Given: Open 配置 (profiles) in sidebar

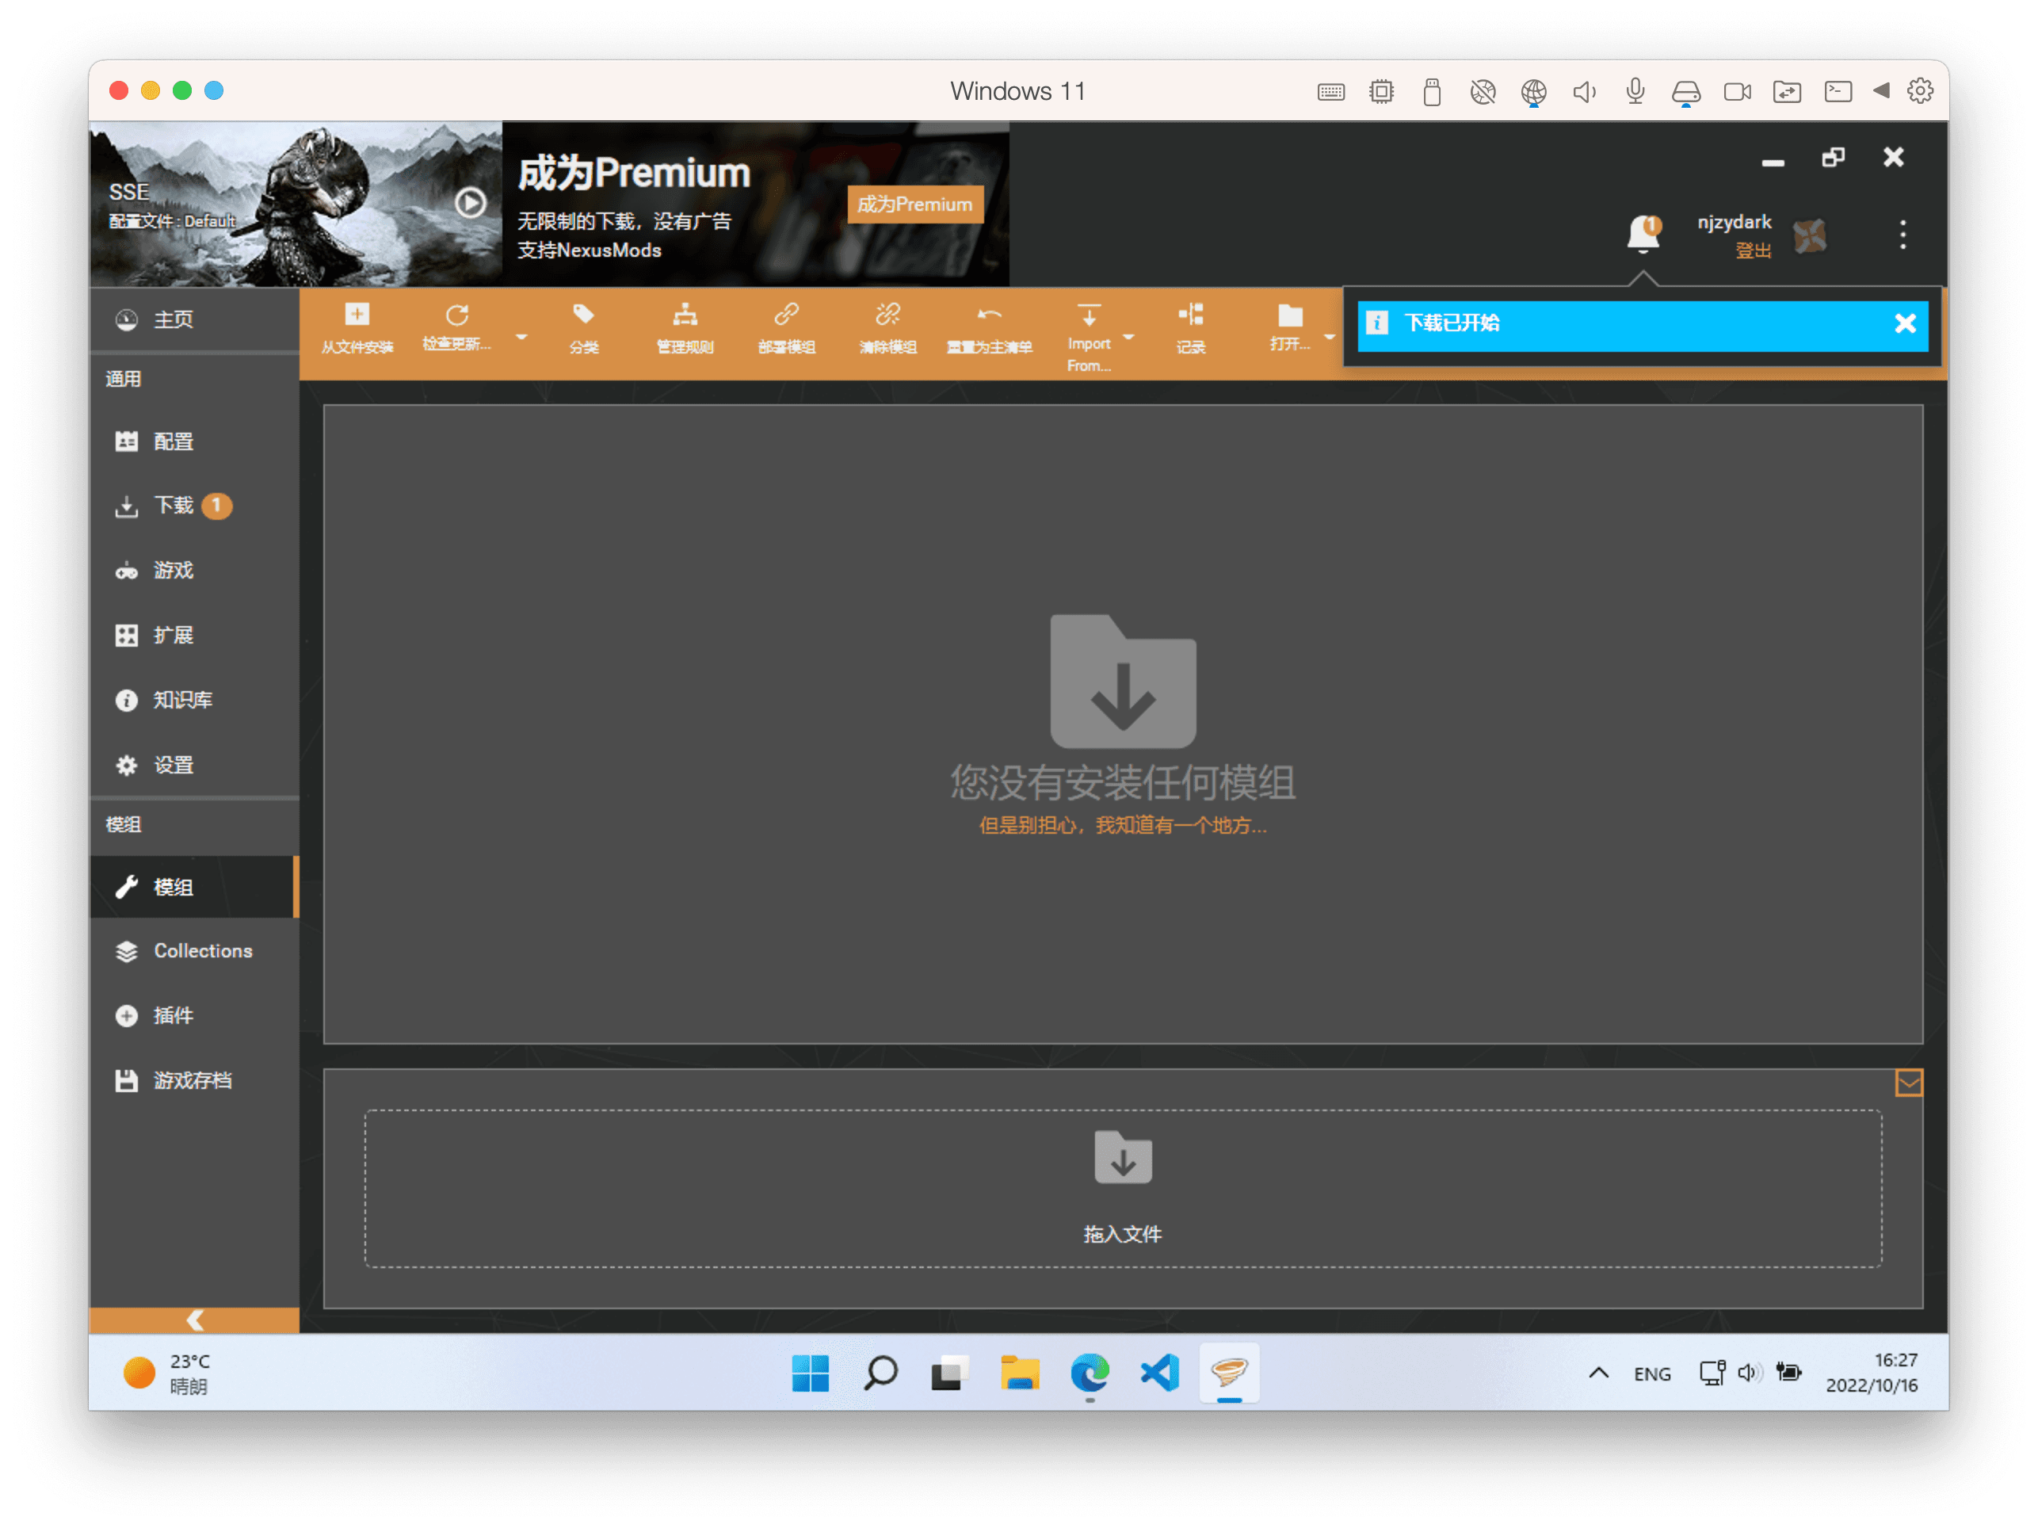Looking at the screenshot, I should click(194, 441).
